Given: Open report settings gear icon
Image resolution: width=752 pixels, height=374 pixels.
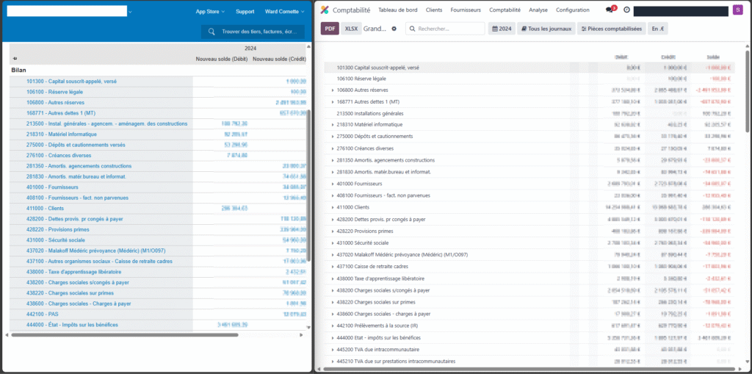Looking at the screenshot, I should coord(394,29).
